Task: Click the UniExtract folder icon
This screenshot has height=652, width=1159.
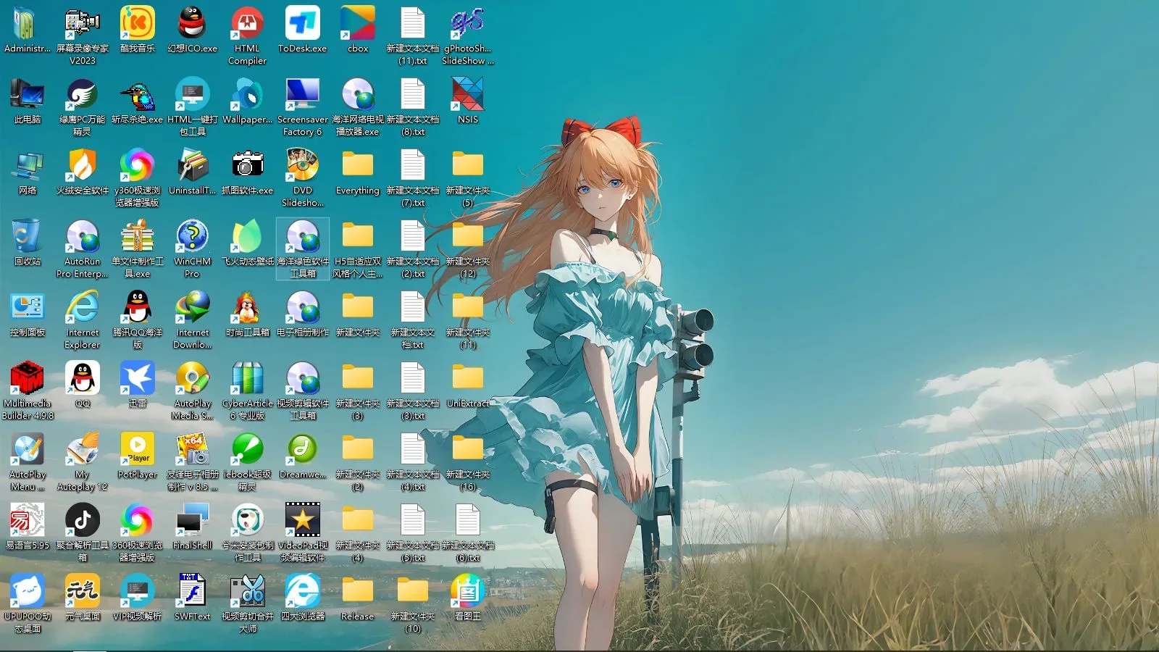Action: (x=468, y=378)
